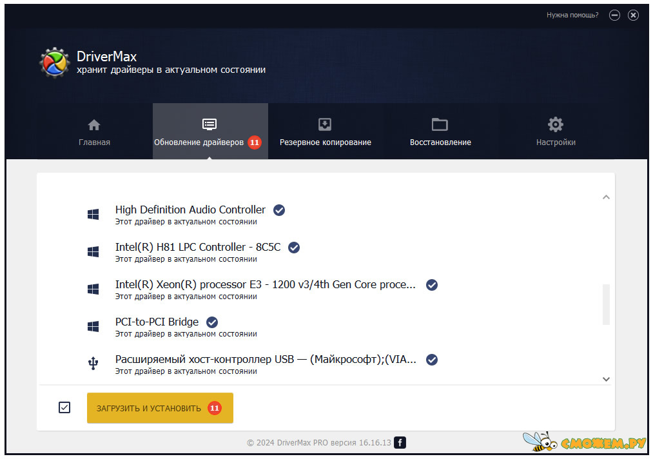
Task: Click checkmark badge next to USB host controller
Action: point(432,360)
